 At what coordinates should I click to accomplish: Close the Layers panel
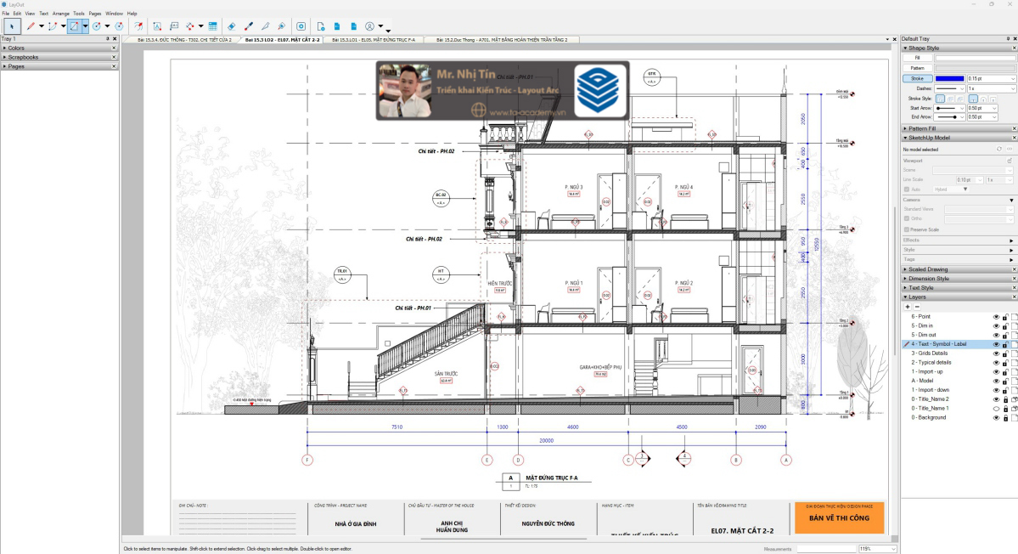point(1014,297)
